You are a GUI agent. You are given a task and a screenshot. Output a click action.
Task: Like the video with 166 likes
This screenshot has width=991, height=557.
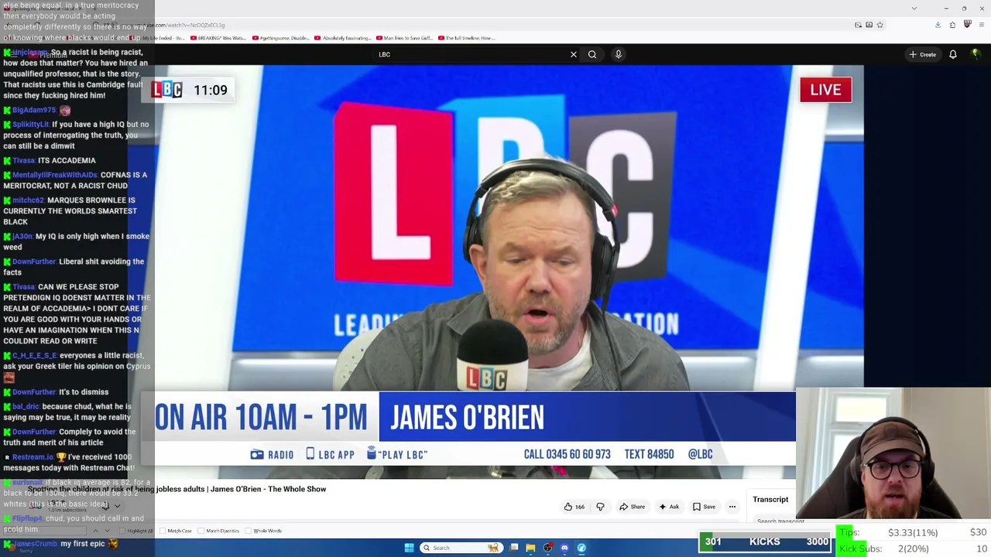tap(574, 507)
